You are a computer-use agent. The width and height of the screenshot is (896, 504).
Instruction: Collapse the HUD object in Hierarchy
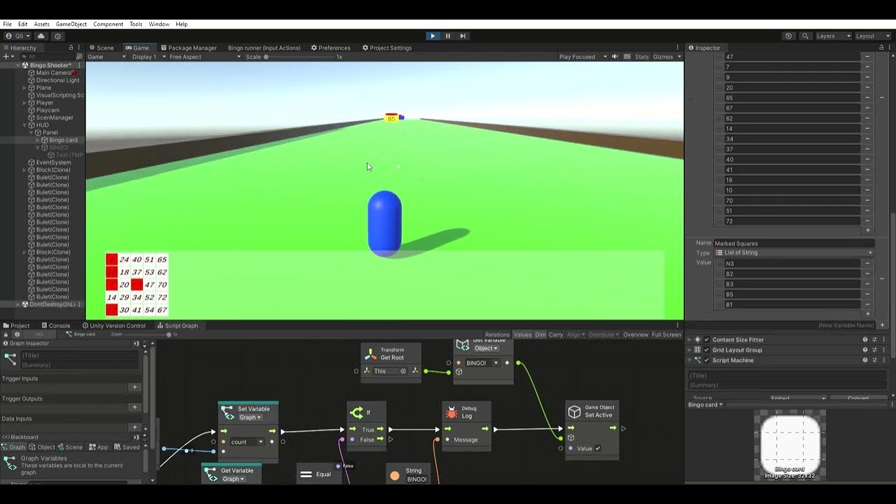[24, 125]
